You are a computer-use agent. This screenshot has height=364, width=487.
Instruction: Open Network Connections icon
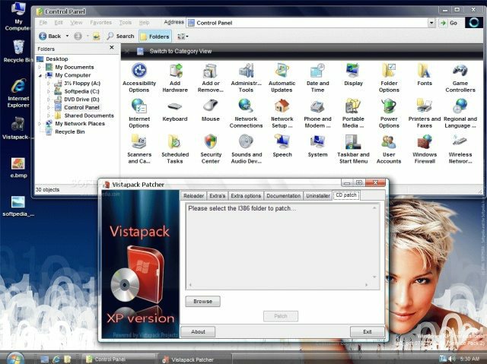coord(246,113)
